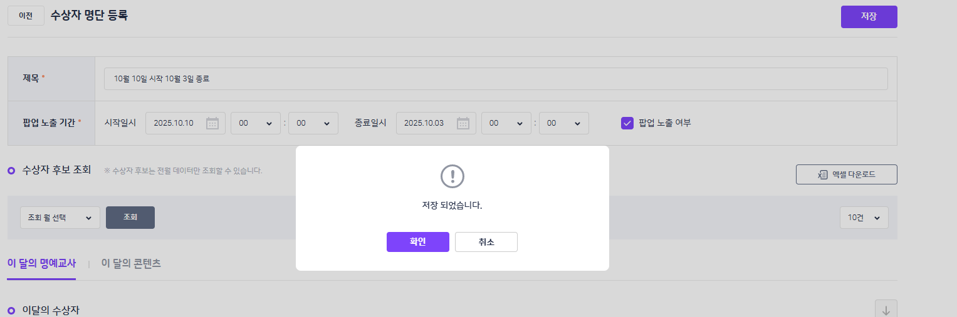
Task: Click the dark 조회 search button
Action: tap(130, 218)
